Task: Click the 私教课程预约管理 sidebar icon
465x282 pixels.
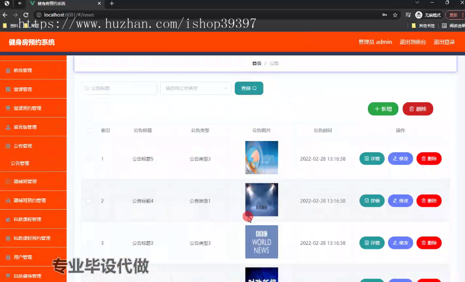Action: [x=8, y=238]
